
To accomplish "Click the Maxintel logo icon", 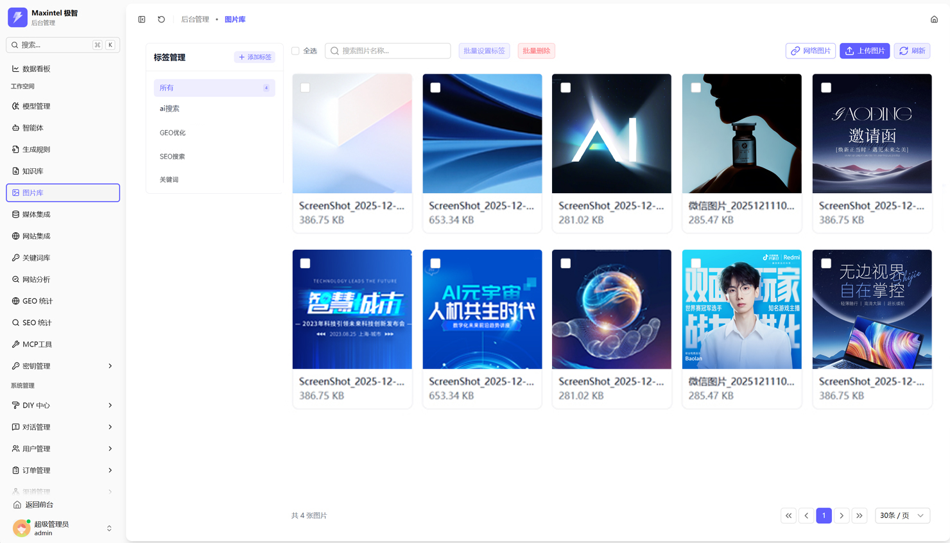I will pos(17,17).
